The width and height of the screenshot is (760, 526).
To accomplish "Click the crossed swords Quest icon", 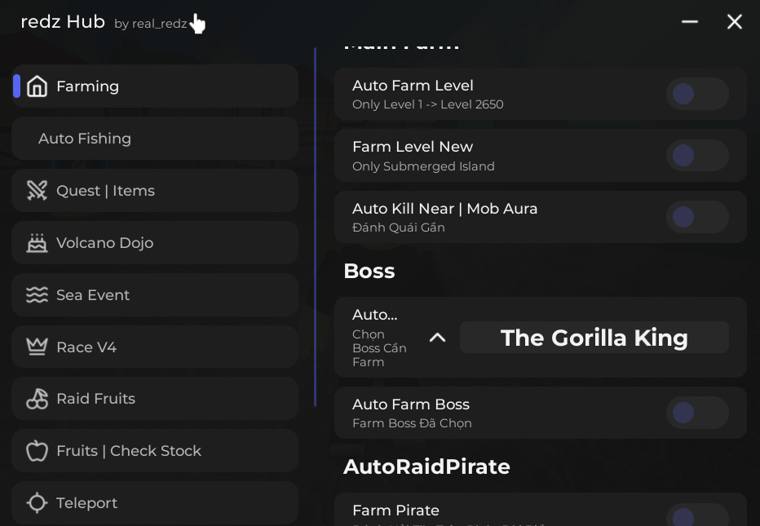I will click(x=37, y=191).
